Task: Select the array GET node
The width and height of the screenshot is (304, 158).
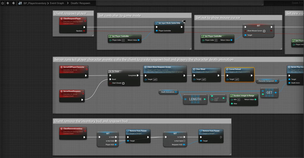Action: click(x=269, y=93)
